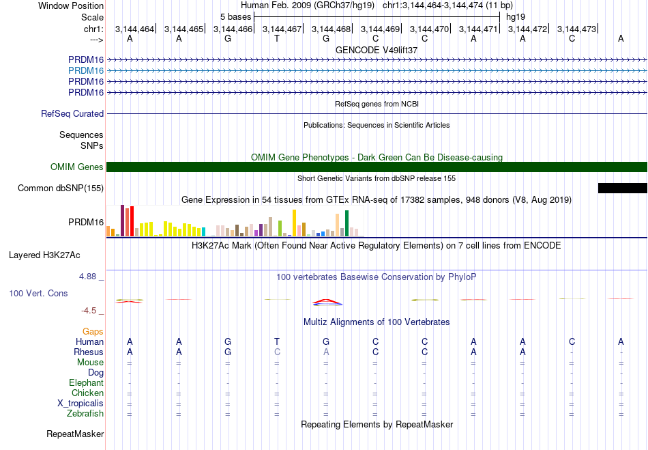Viewport: 648px width, 450px height.
Task: Click the Dog alignment row label
Action: pos(96,373)
